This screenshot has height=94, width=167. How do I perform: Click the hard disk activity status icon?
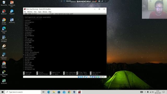click(x=79, y=77)
